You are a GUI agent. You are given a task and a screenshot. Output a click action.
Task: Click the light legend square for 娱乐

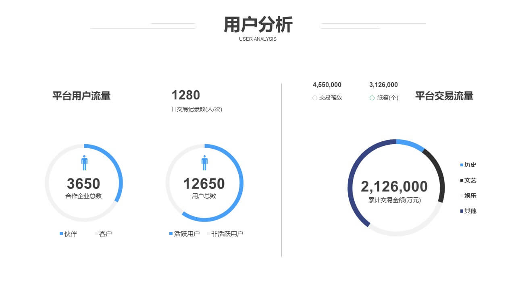pyautogui.click(x=462, y=196)
